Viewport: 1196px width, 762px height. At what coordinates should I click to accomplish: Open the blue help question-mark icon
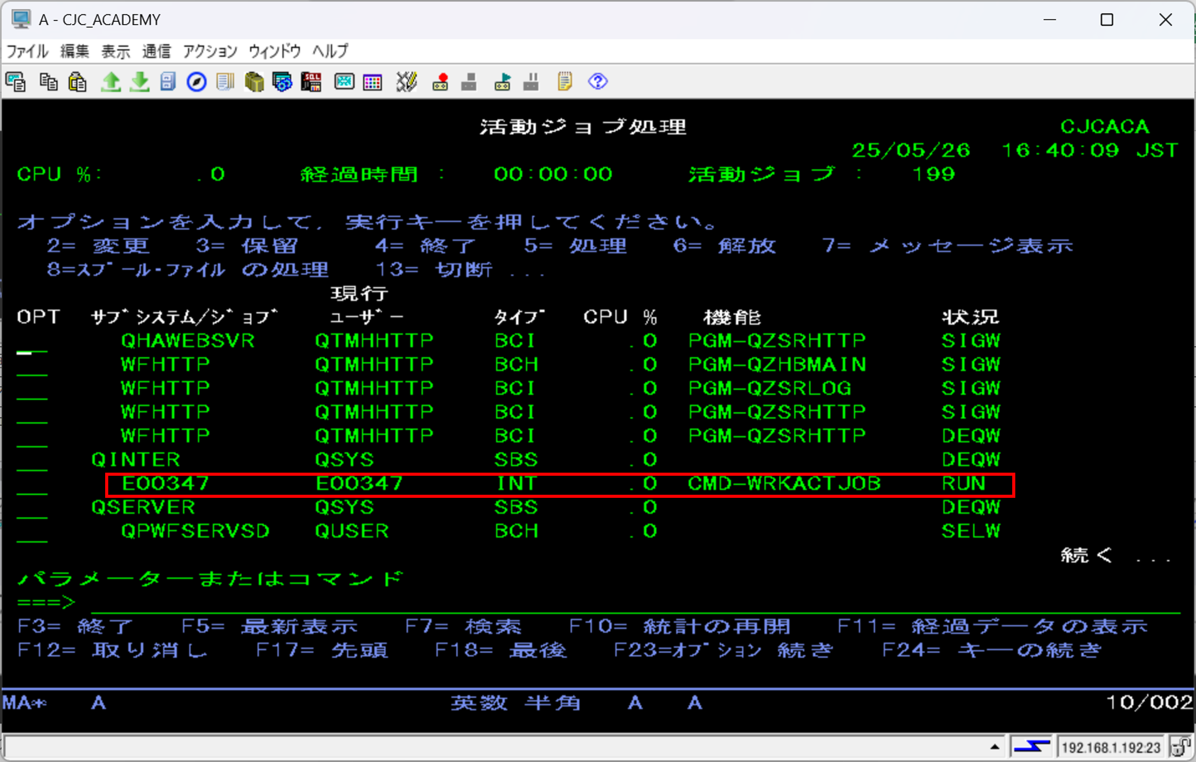pos(597,81)
